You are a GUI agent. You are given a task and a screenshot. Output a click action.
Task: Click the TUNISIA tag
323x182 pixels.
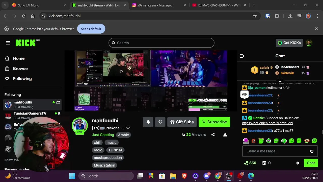(116, 150)
